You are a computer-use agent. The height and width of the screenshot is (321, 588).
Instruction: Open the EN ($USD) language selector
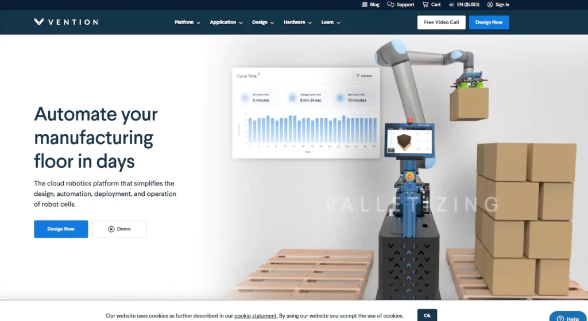click(464, 5)
